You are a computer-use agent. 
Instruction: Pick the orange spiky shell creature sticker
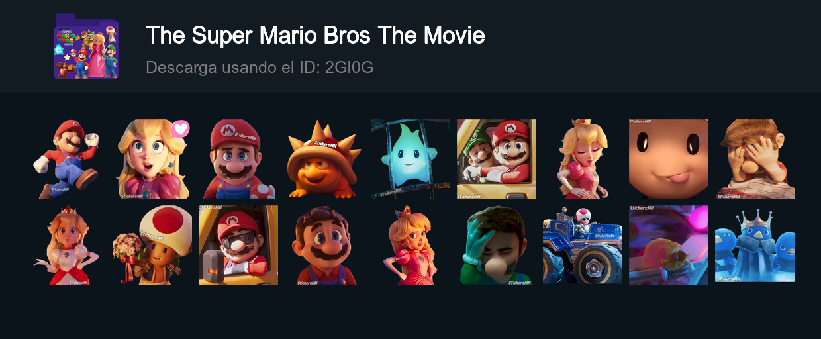(324, 159)
